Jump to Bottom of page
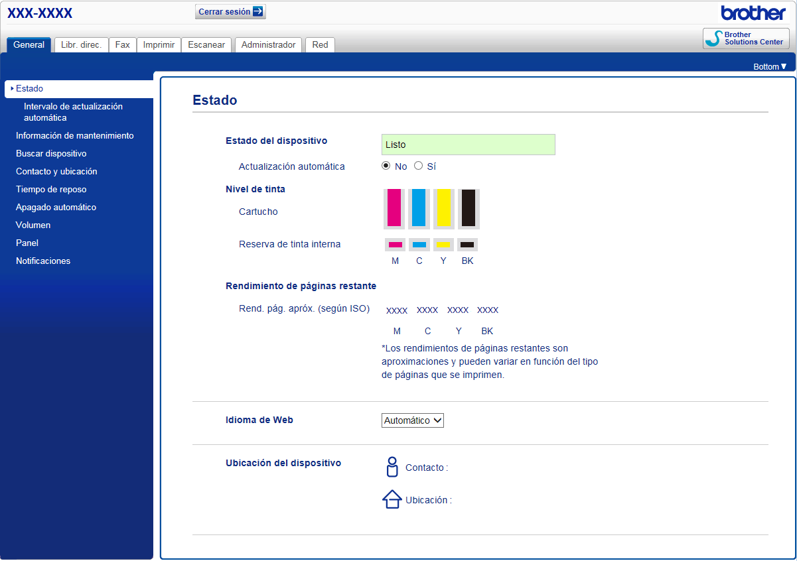The image size is (797, 561). pos(770,66)
